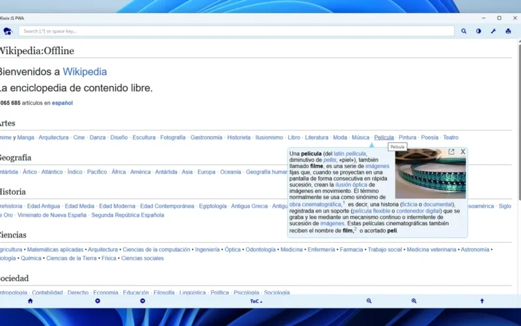This screenshot has width=521, height=326.
Task: Open the Teatro article link
Action: click(451, 138)
